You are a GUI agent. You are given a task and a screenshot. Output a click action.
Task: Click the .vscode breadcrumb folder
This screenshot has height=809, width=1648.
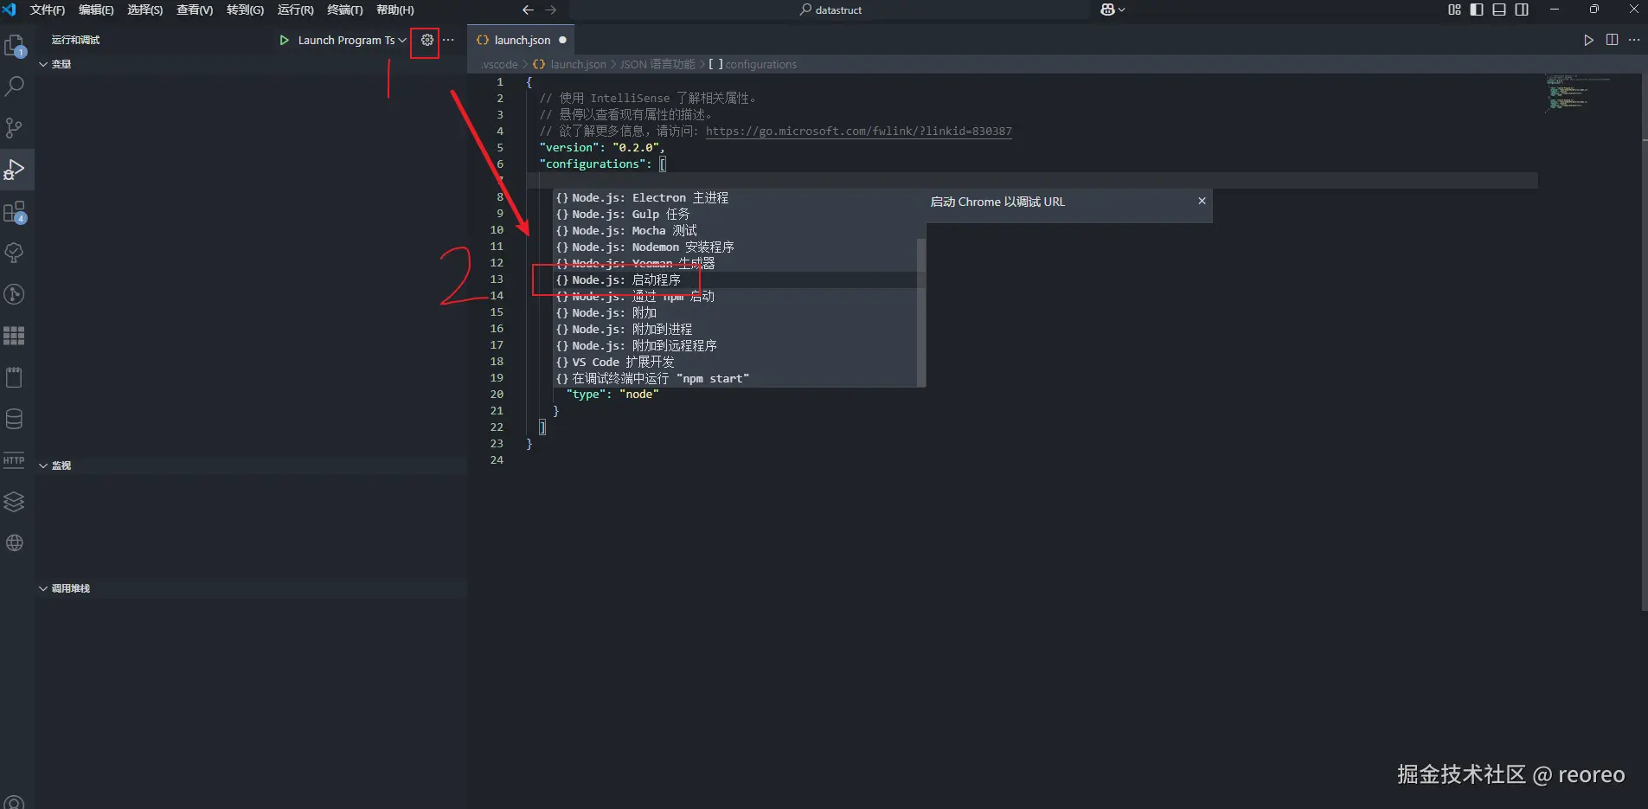coord(499,64)
